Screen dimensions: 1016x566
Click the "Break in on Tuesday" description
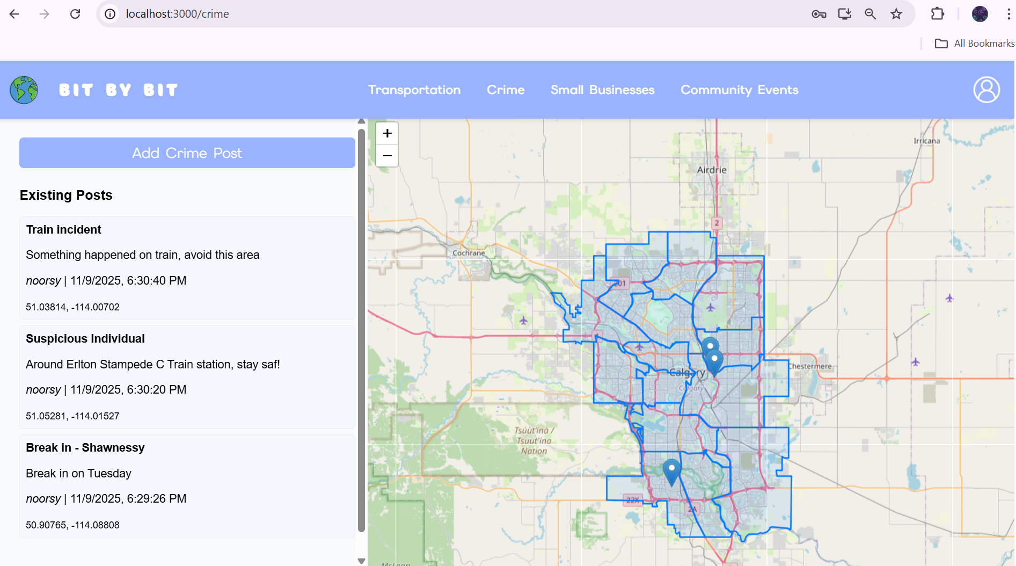click(x=78, y=474)
